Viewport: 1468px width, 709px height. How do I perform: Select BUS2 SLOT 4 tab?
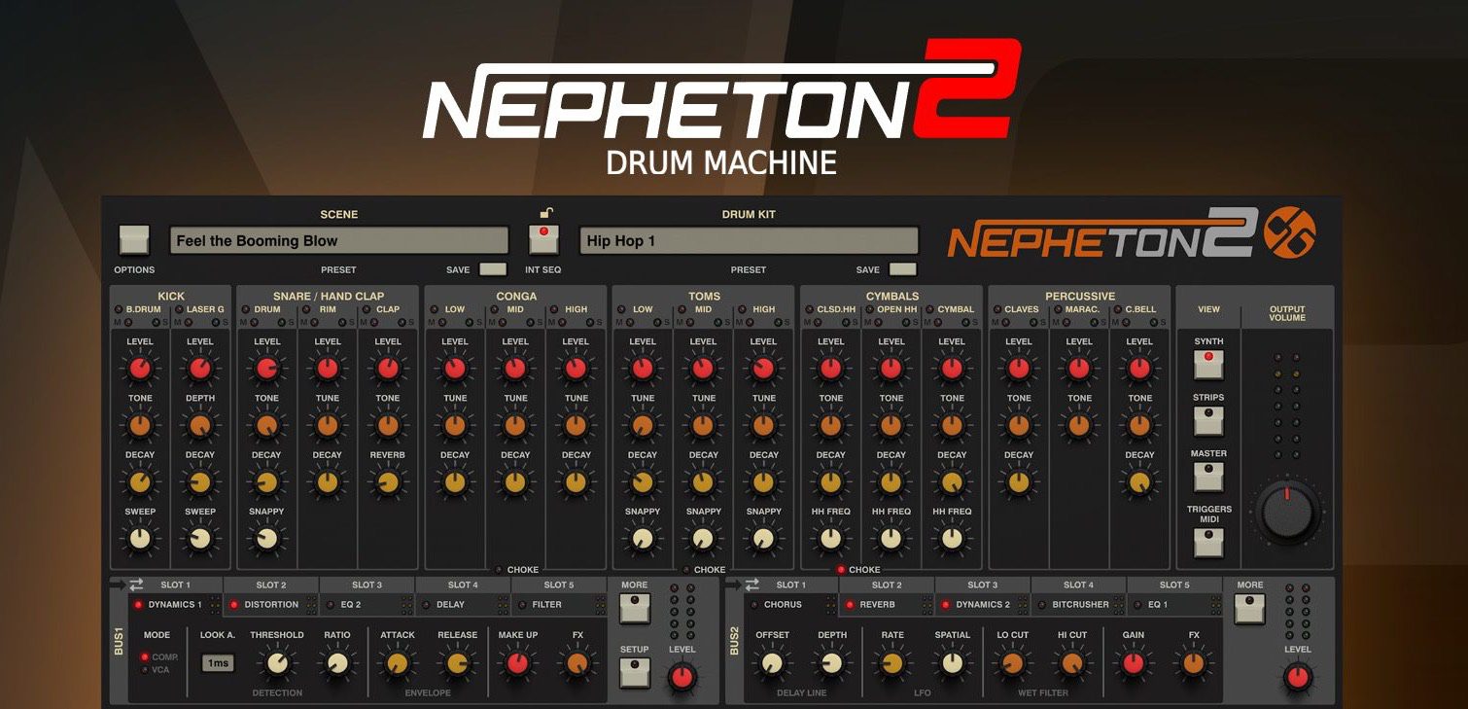click(x=1078, y=585)
